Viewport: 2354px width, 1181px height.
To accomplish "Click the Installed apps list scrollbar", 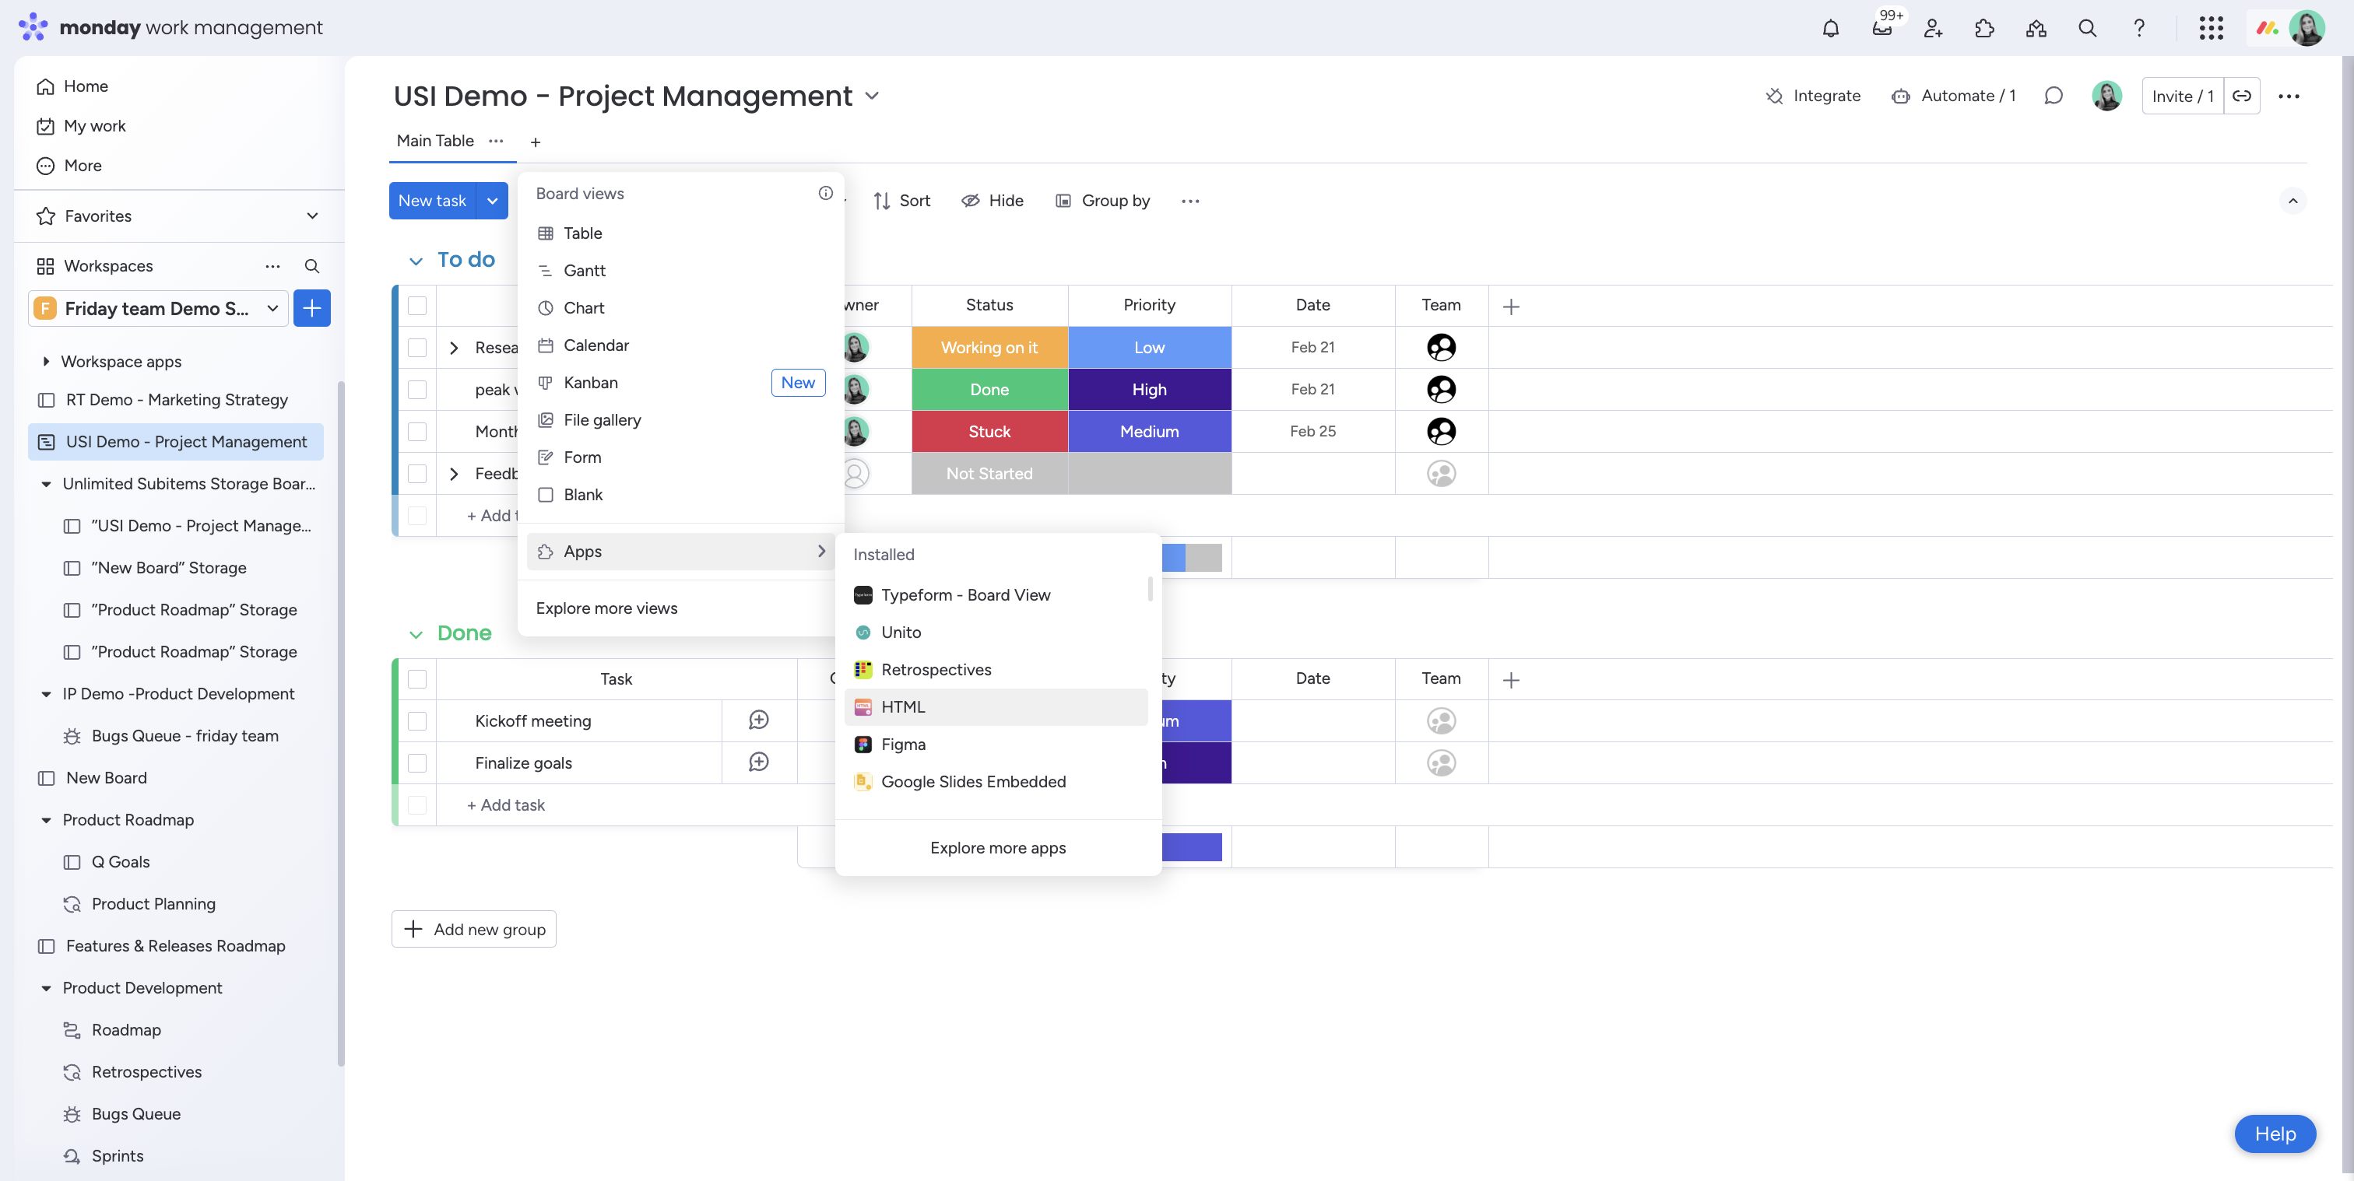I will (1150, 589).
